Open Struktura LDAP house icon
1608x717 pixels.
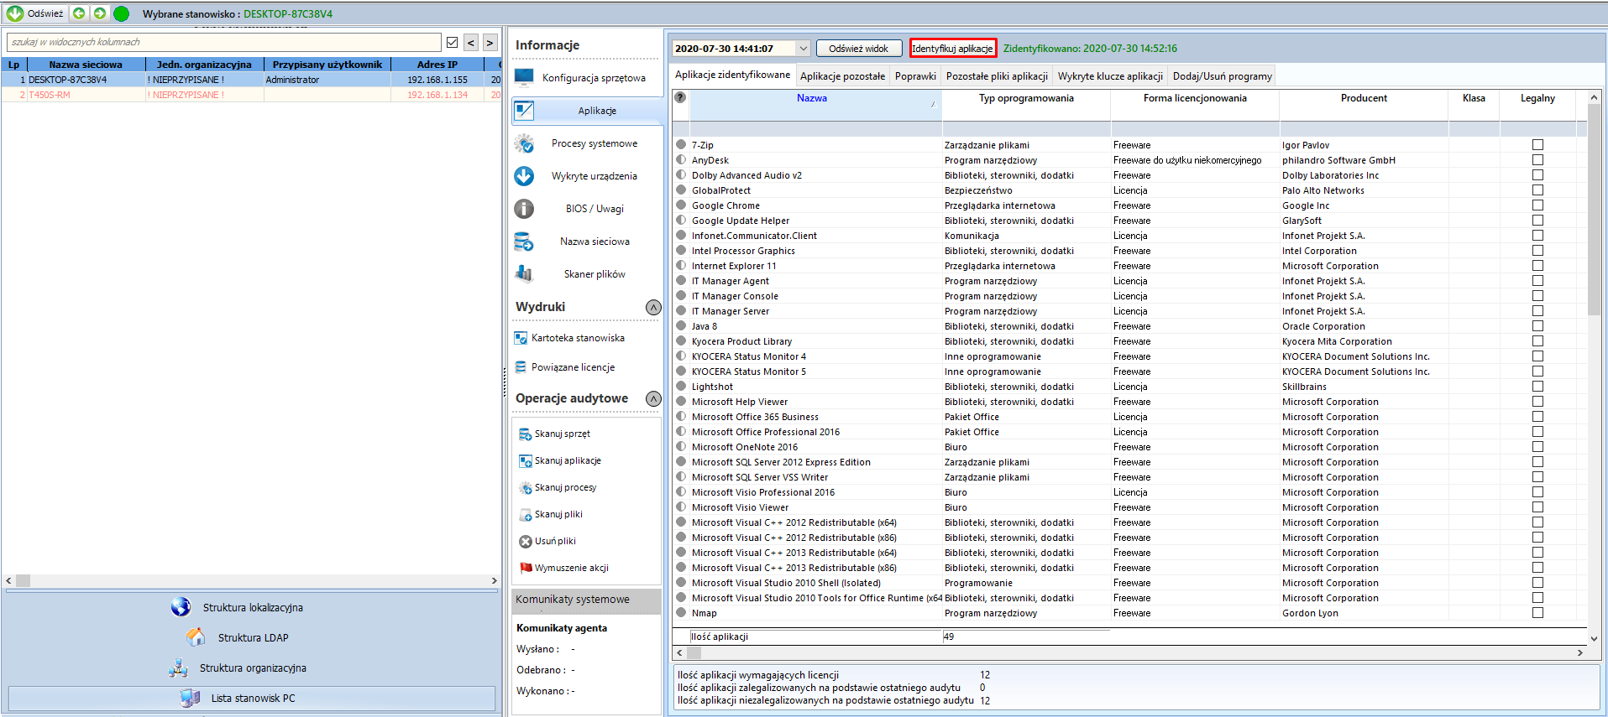[196, 637]
